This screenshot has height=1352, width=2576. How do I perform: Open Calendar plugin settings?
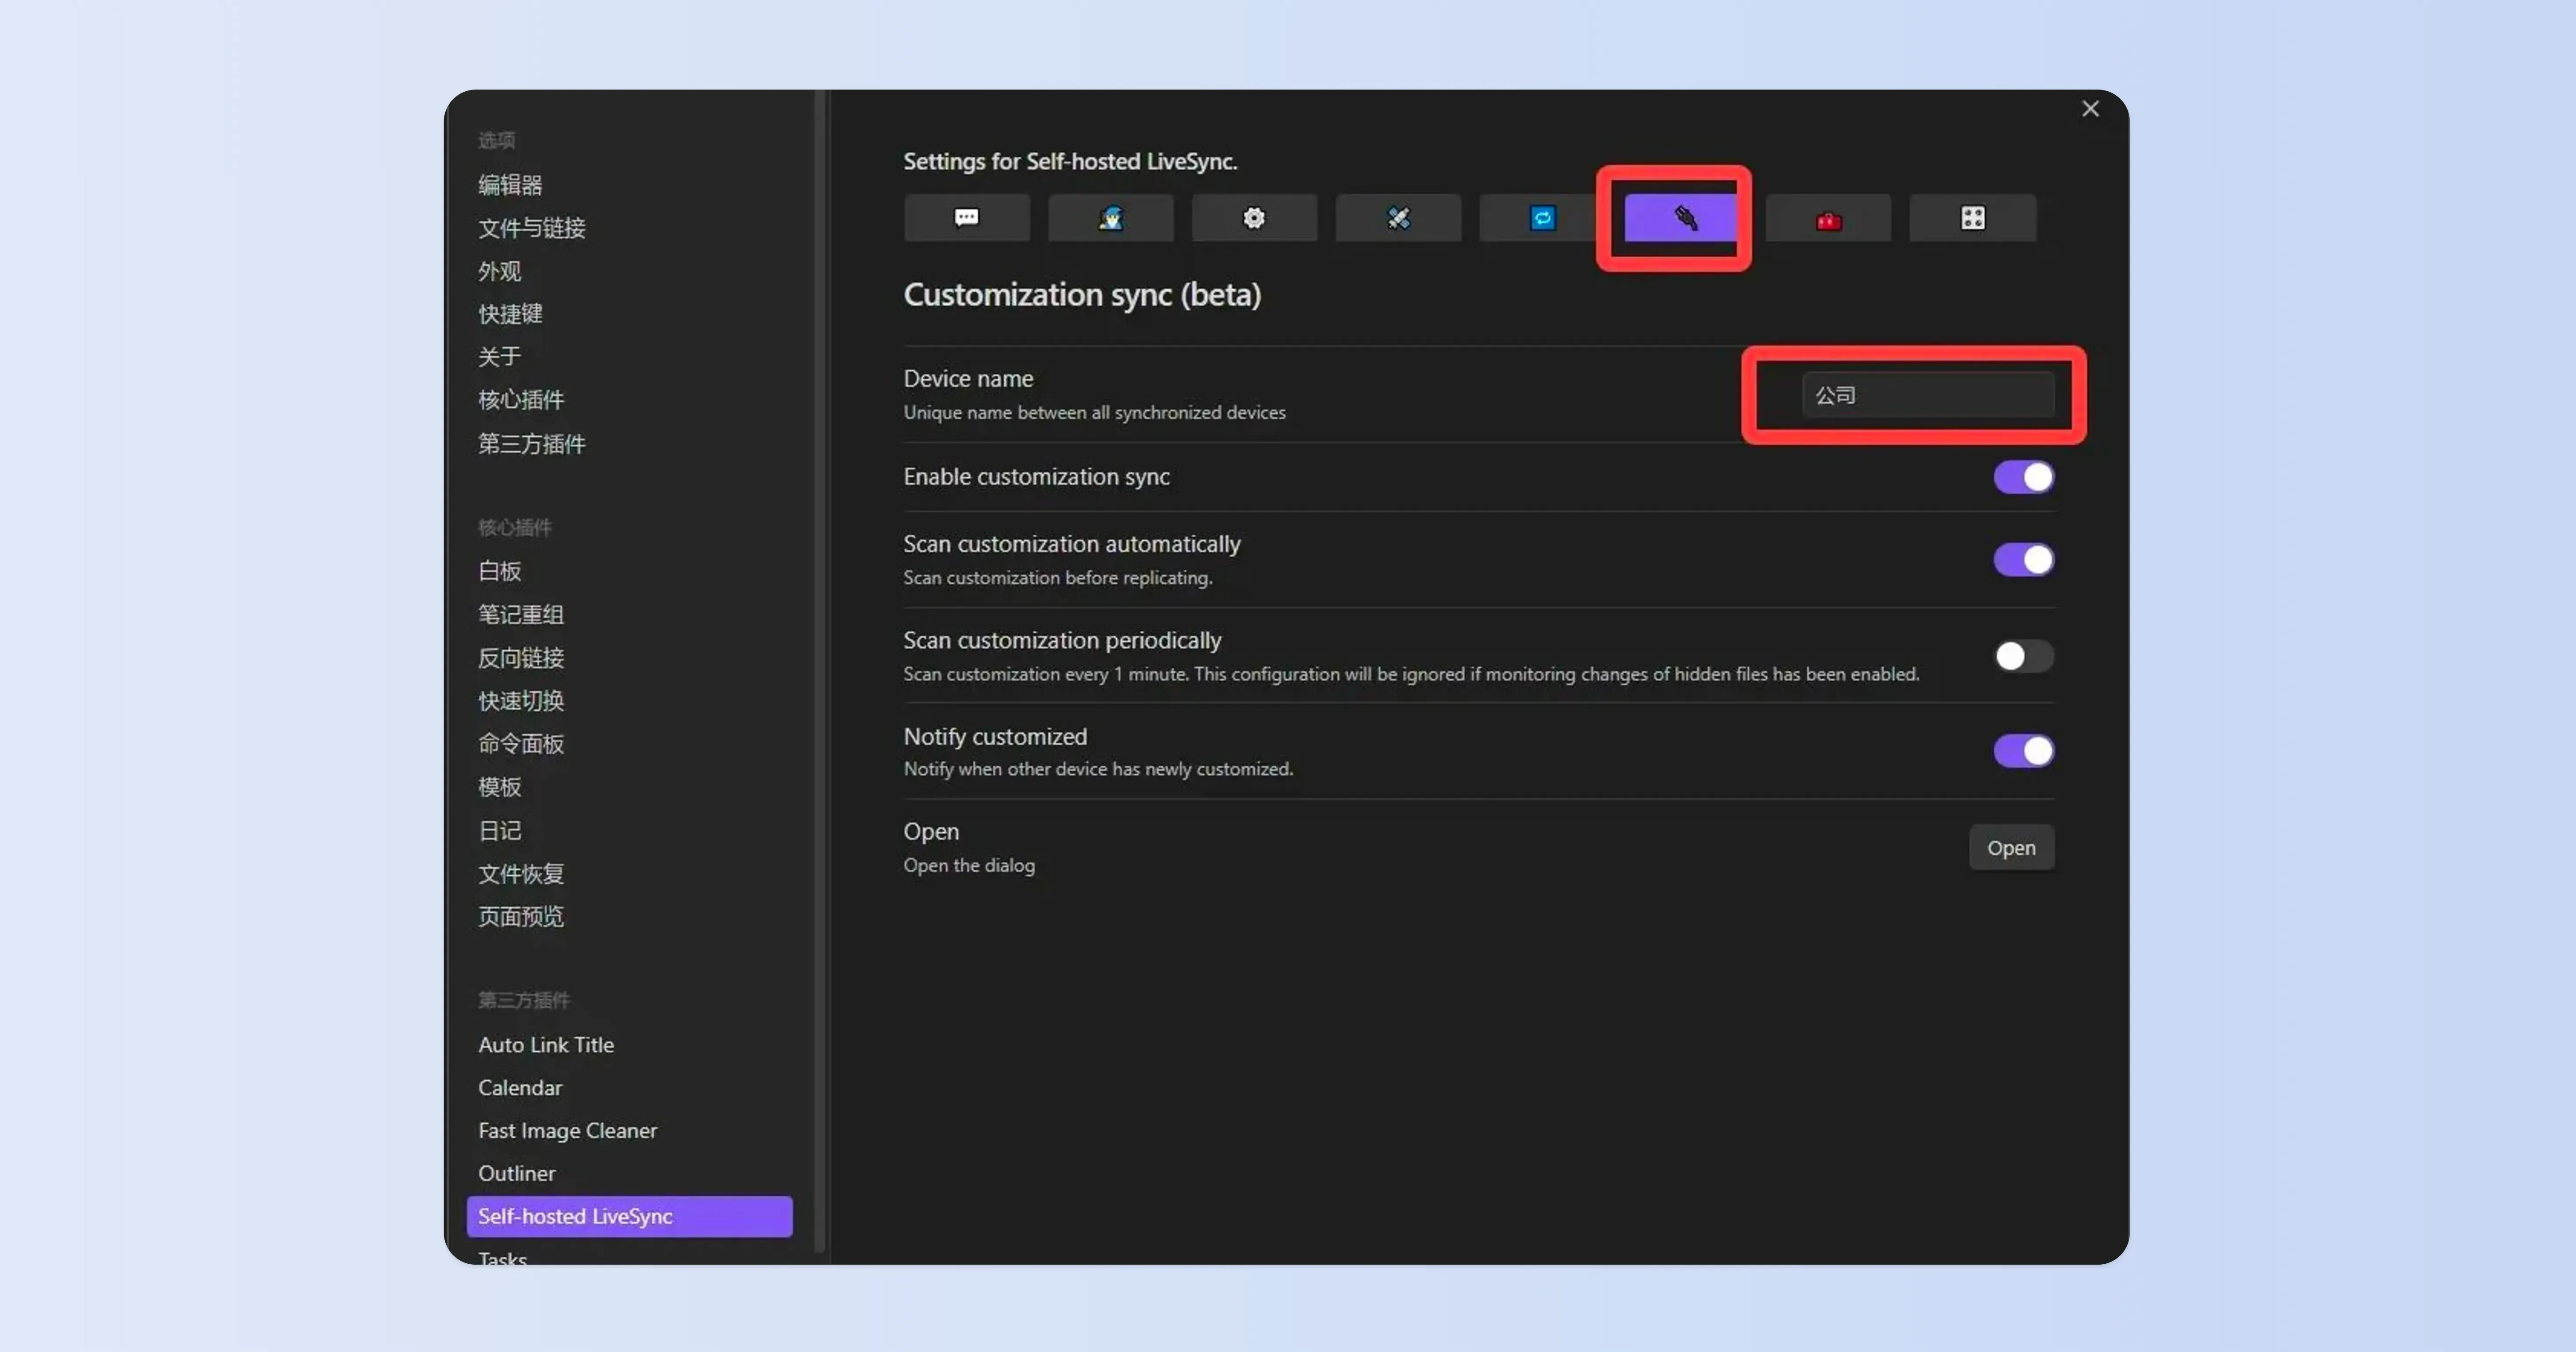(x=520, y=1087)
